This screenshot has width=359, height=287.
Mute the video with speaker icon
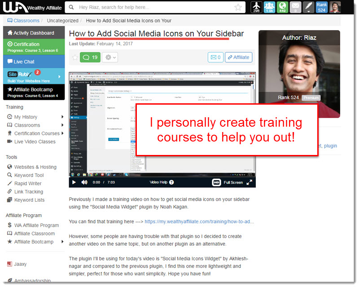[84, 182]
